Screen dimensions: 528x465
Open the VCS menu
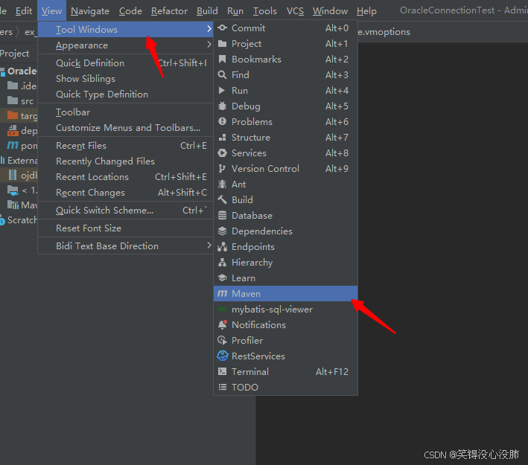pyautogui.click(x=295, y=11)
